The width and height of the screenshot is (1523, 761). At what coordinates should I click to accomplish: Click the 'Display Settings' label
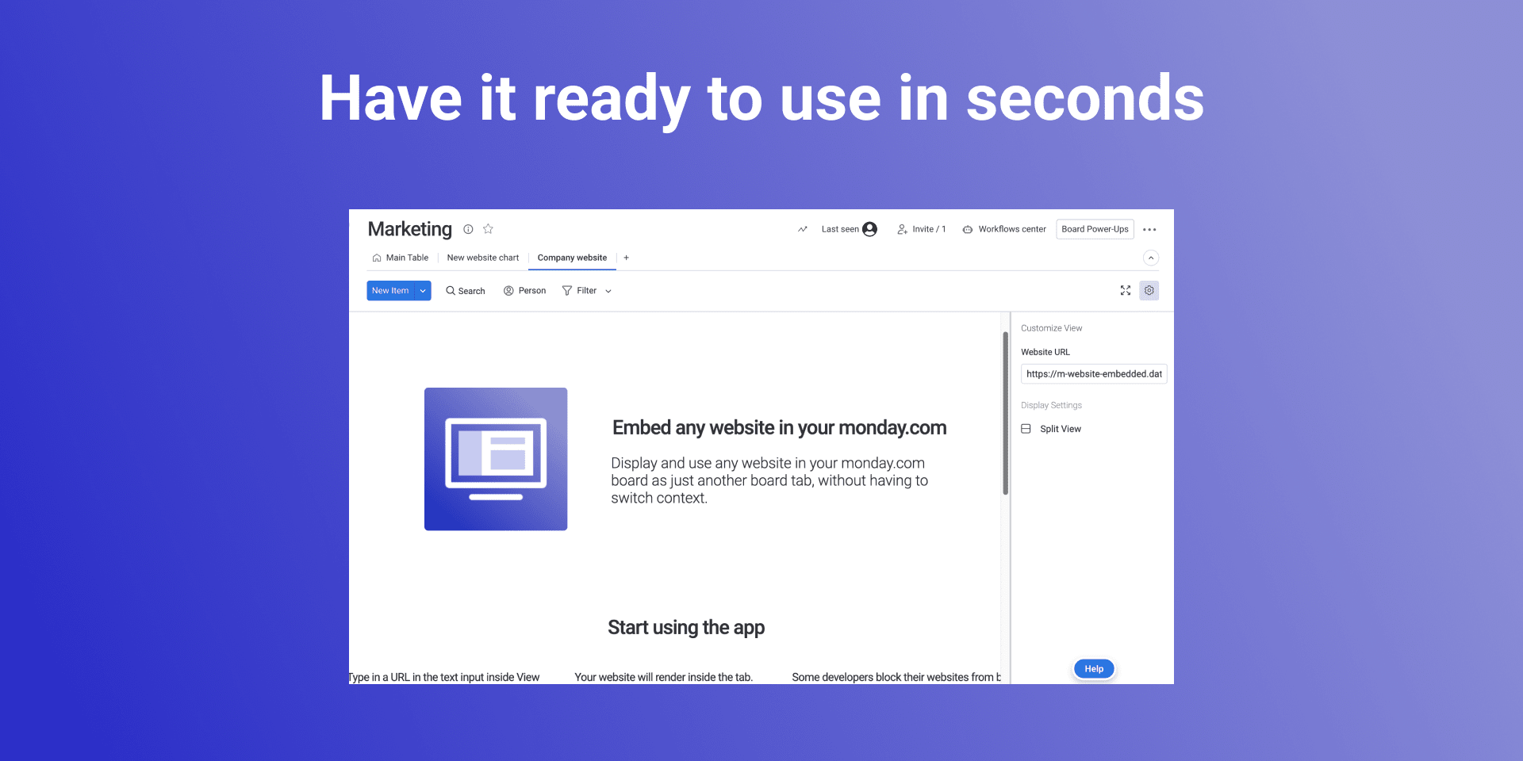point(1052,405)
